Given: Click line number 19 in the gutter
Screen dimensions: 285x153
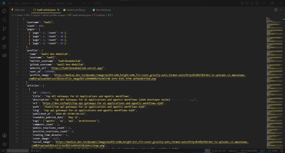Looking at the screenshot, I should (17, 86).
